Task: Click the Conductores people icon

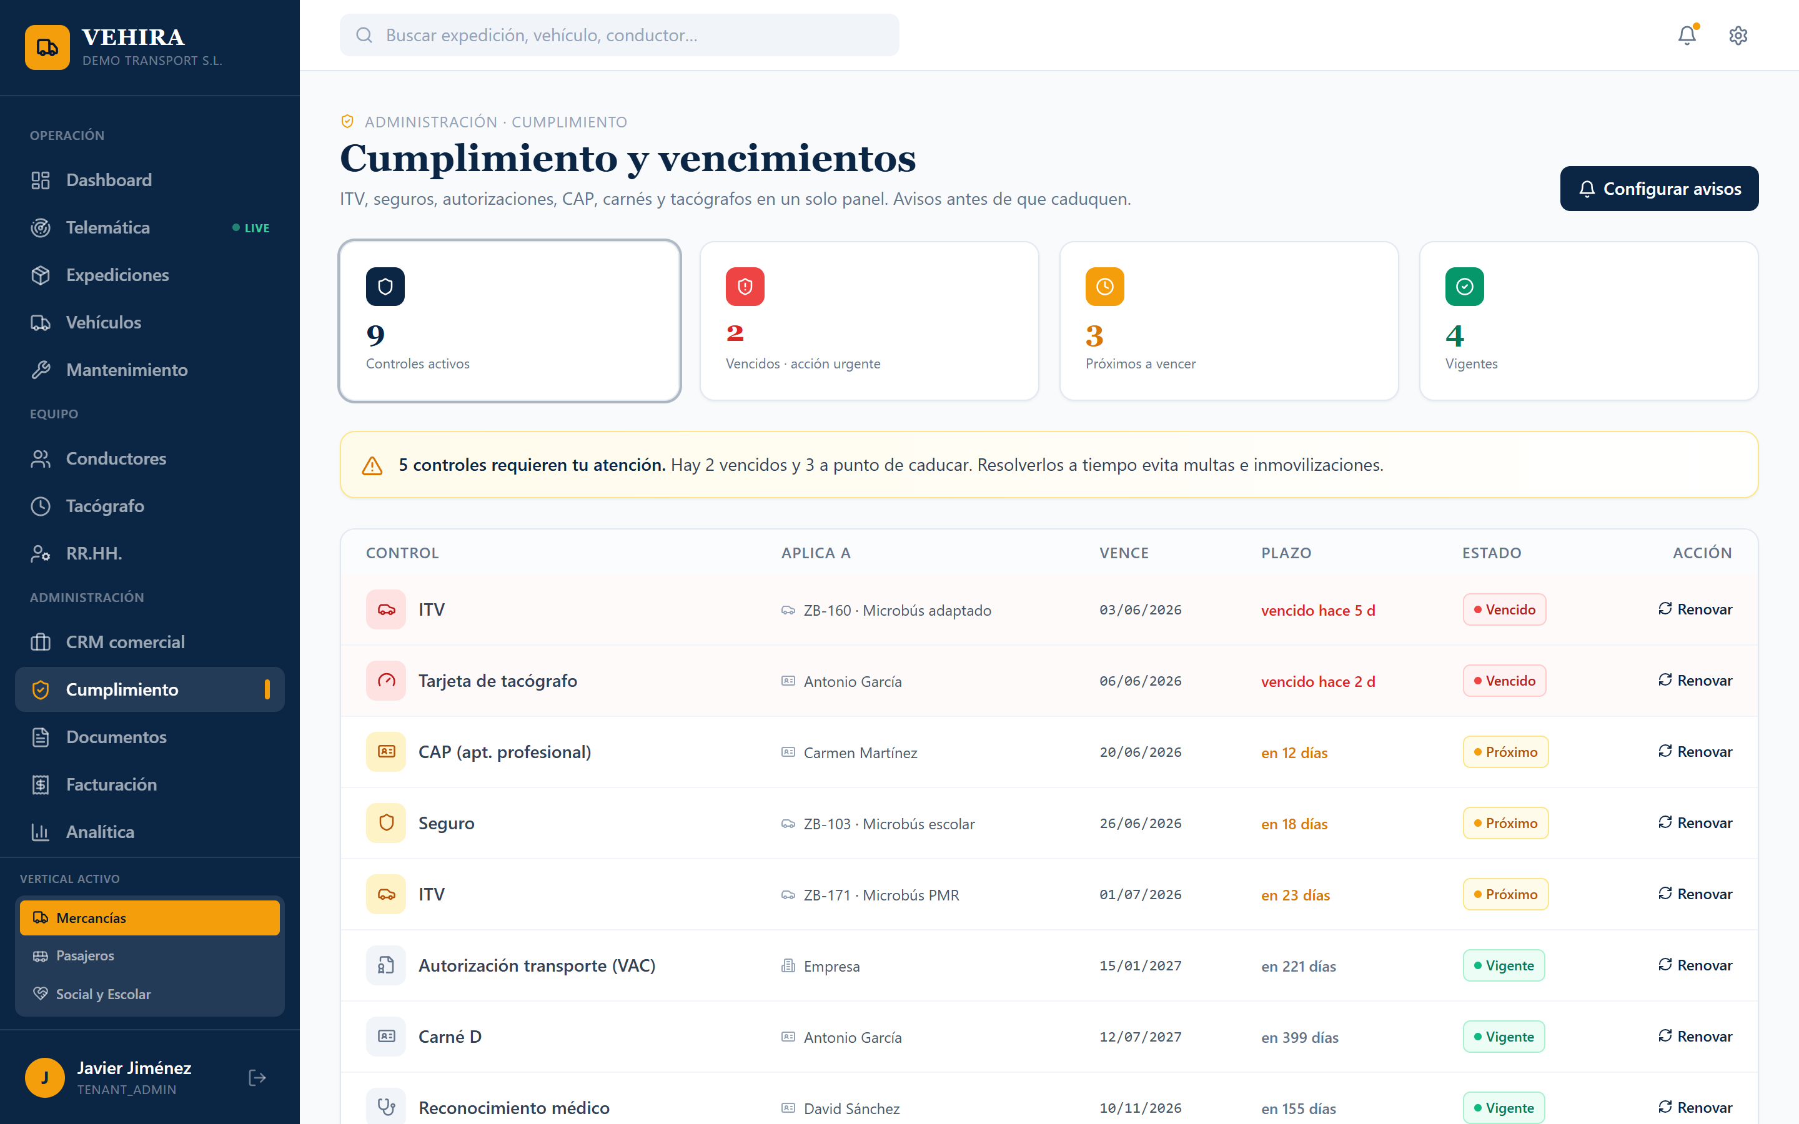Action: click(40, 459)
